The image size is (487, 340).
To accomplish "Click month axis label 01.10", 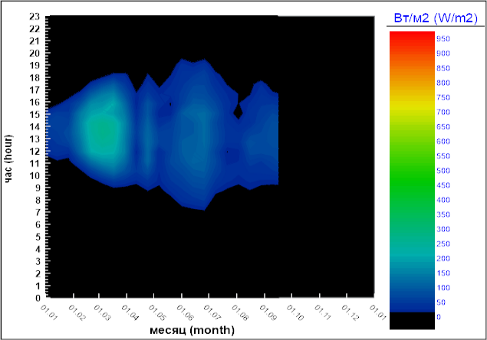I will click(295, 312).
